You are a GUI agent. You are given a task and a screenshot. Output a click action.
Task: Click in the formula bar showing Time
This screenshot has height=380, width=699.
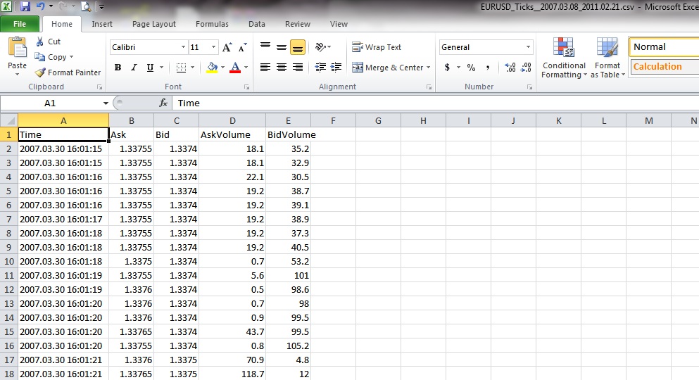434,103
